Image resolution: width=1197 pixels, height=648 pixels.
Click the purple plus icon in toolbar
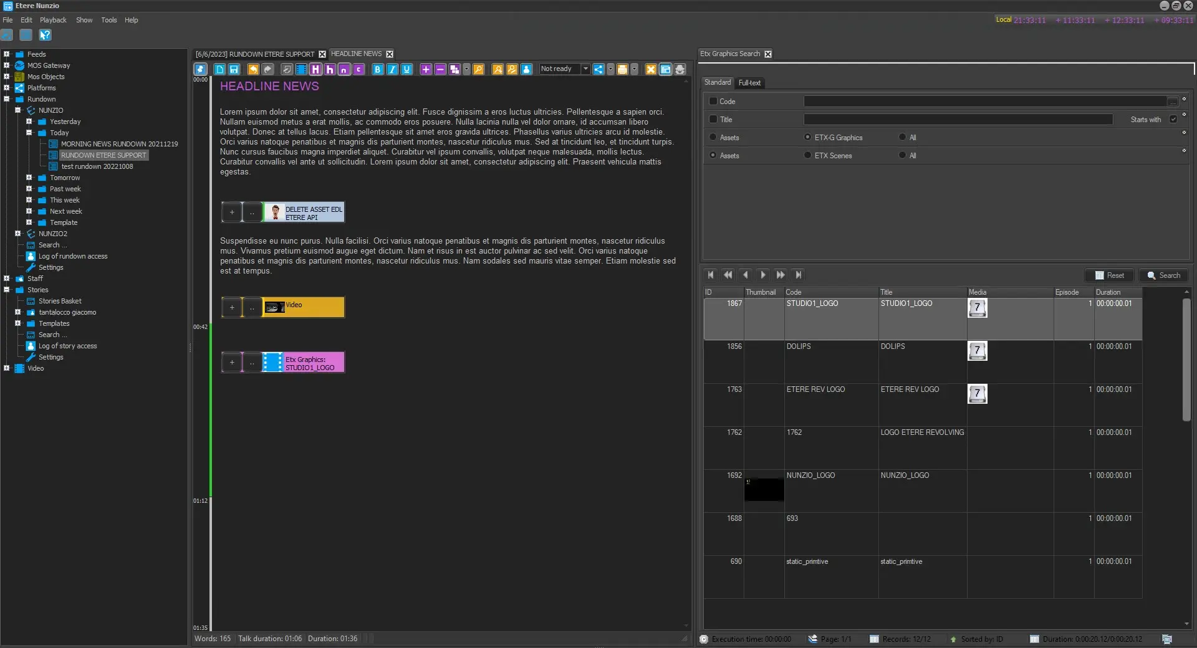click(x=426, y=69)
